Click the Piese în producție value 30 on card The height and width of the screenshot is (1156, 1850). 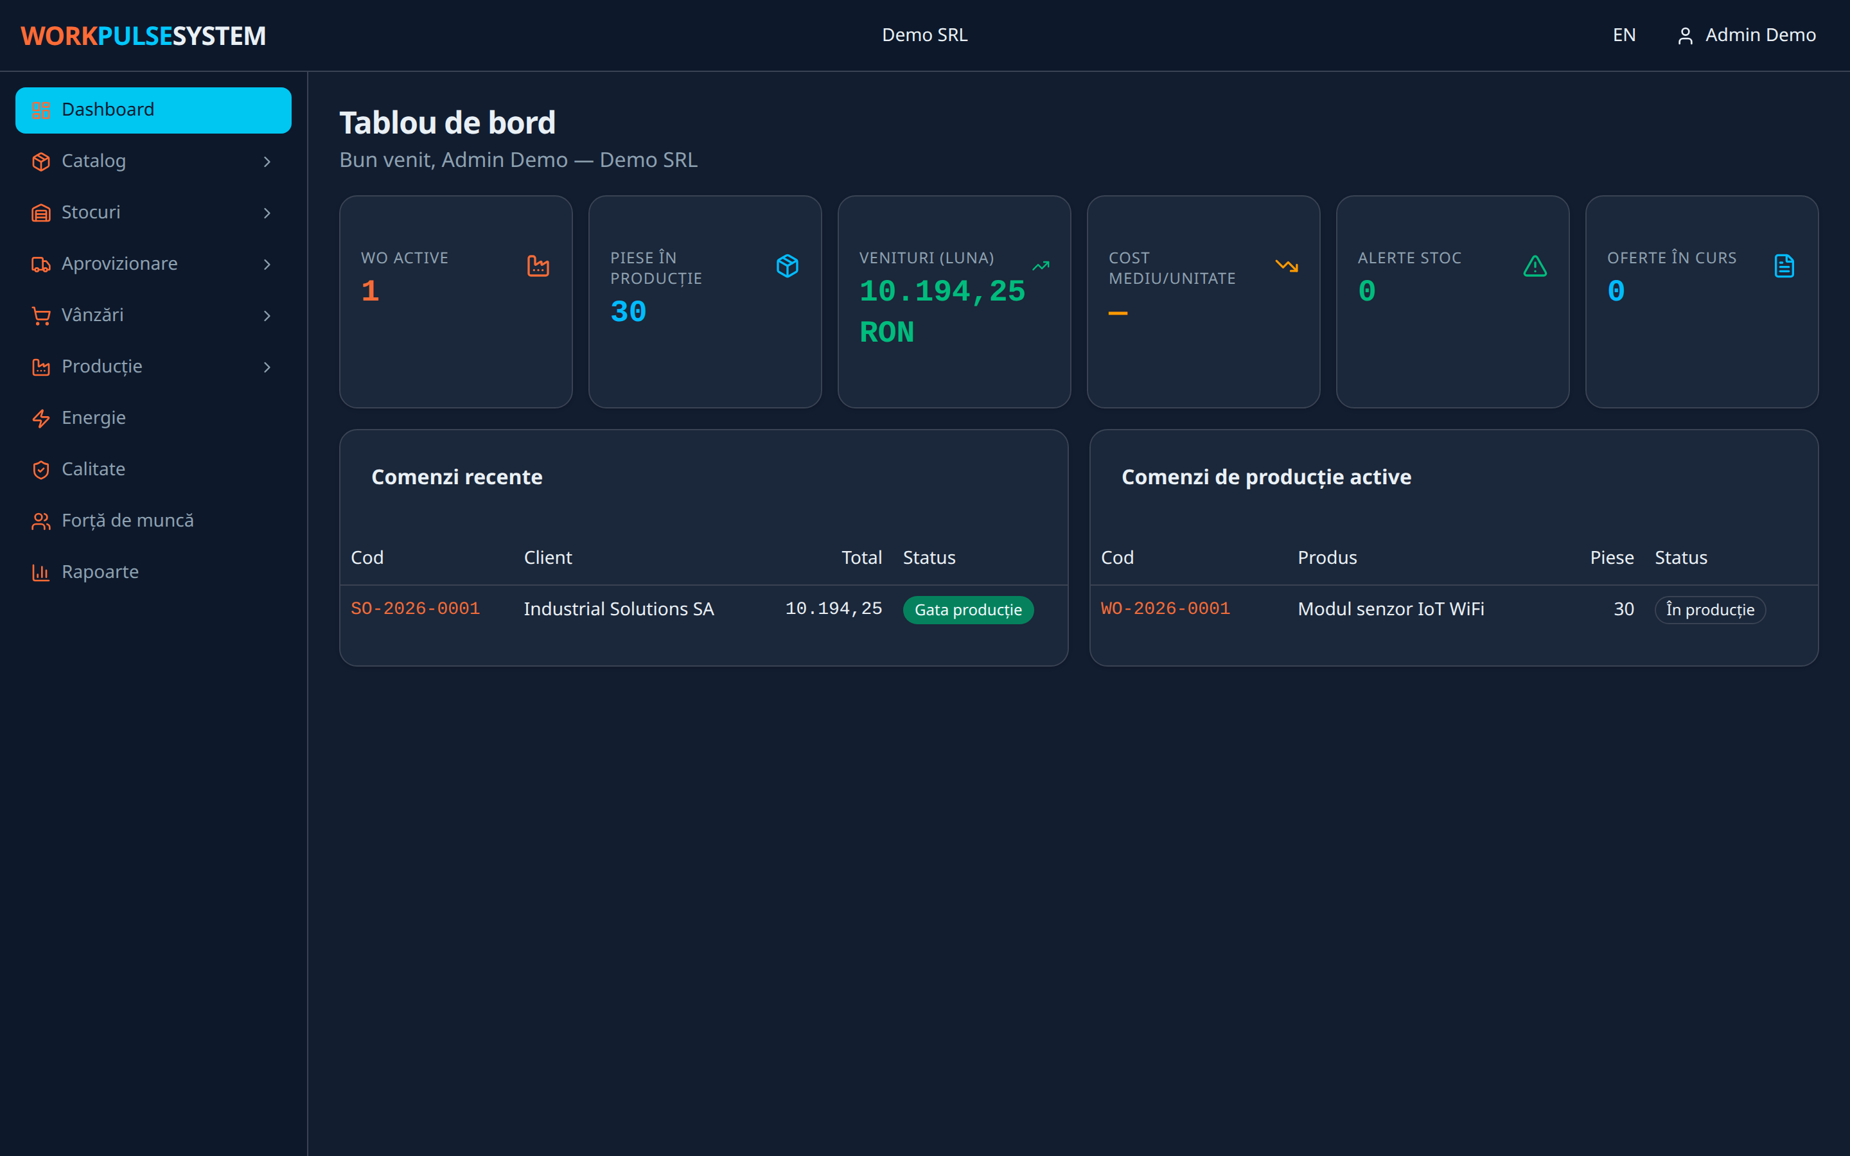click(628, 312)
